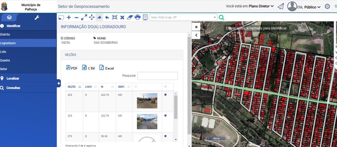The image size is (337, 147).
Task: Click the print map icon
Action: click(137, 17)
